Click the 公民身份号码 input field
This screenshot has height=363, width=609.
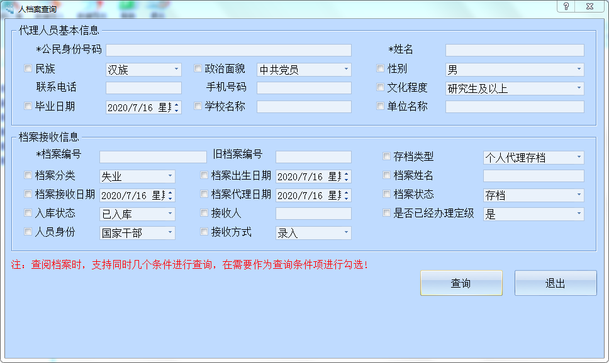click(228, 50)
